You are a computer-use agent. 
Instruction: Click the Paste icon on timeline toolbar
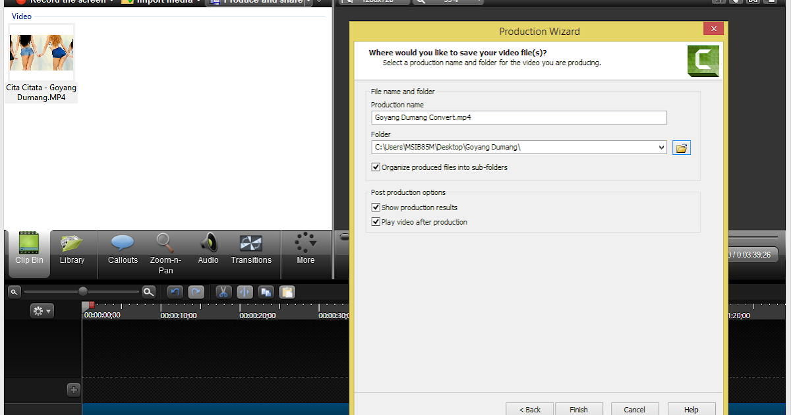click(x=287, y=291)
